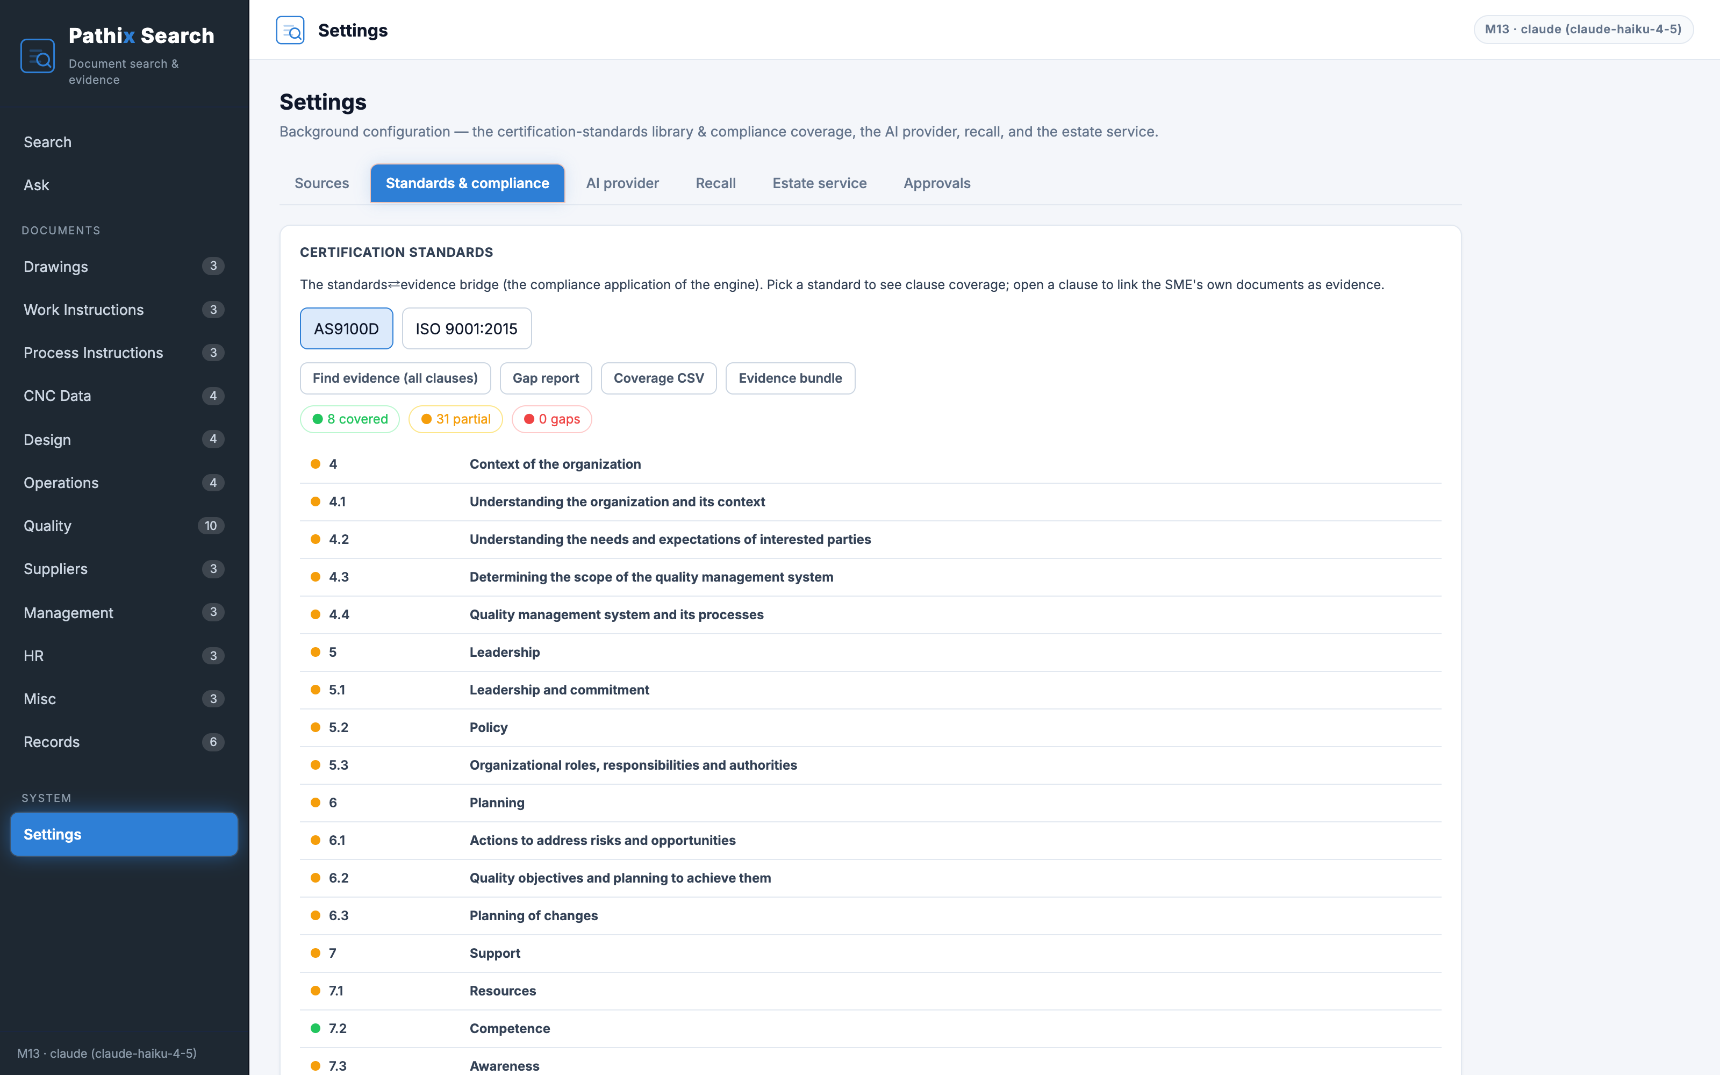1720x1075 pixels.
Task: Click the search icon beside the Settings header
Action: pyautogui.click(x=290, y=31)
